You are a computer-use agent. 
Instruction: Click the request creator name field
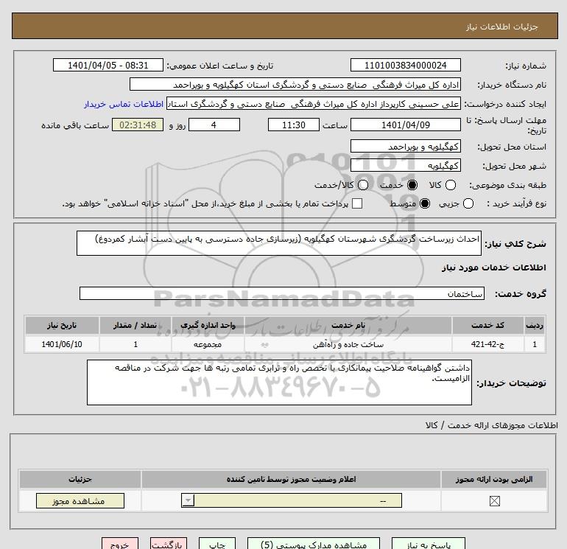pyautogui.click(x=314, y=103)
